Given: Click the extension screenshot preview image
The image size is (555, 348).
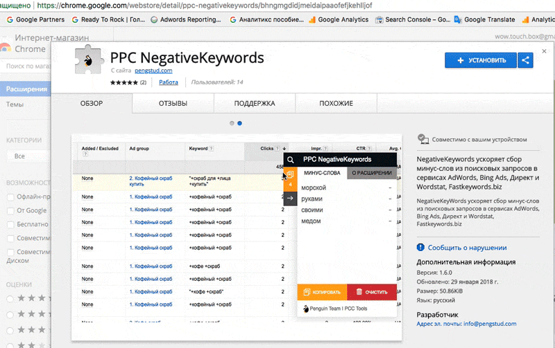Looking at the screenshot, I should (237, 237).
